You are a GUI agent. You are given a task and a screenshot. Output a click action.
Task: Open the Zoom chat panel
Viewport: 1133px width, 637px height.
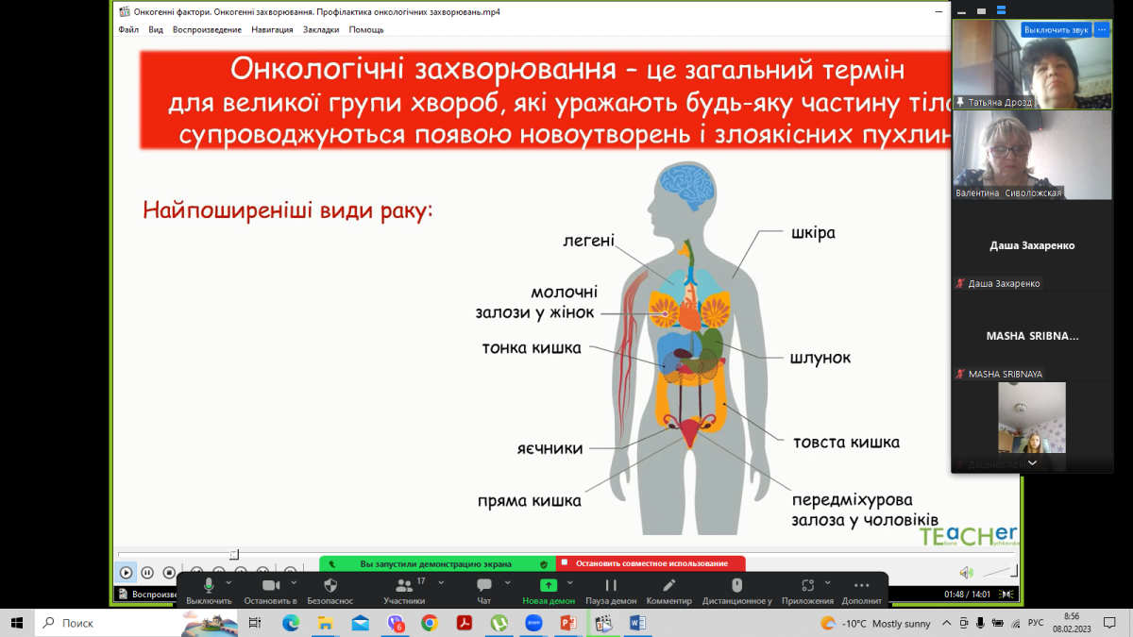(483, 586)
